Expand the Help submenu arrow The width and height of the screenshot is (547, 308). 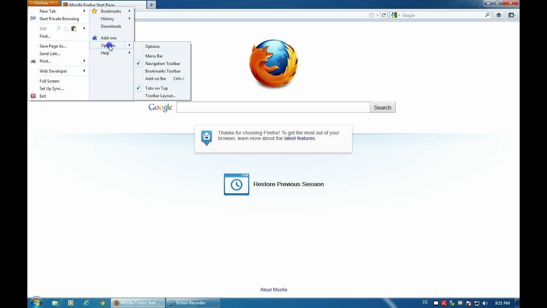(129, 53)
